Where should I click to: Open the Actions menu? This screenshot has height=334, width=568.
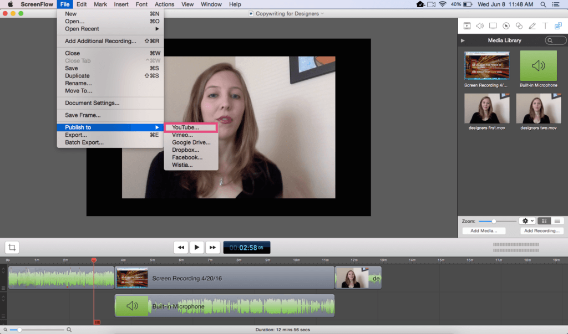[x=164, y=4]
